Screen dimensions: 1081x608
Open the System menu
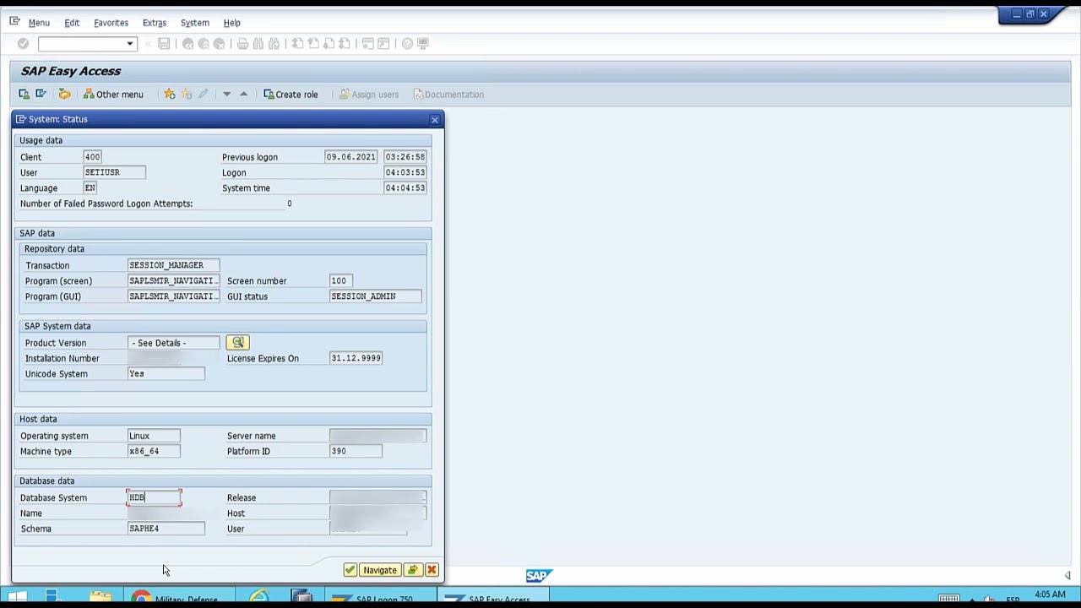point(194,23)
